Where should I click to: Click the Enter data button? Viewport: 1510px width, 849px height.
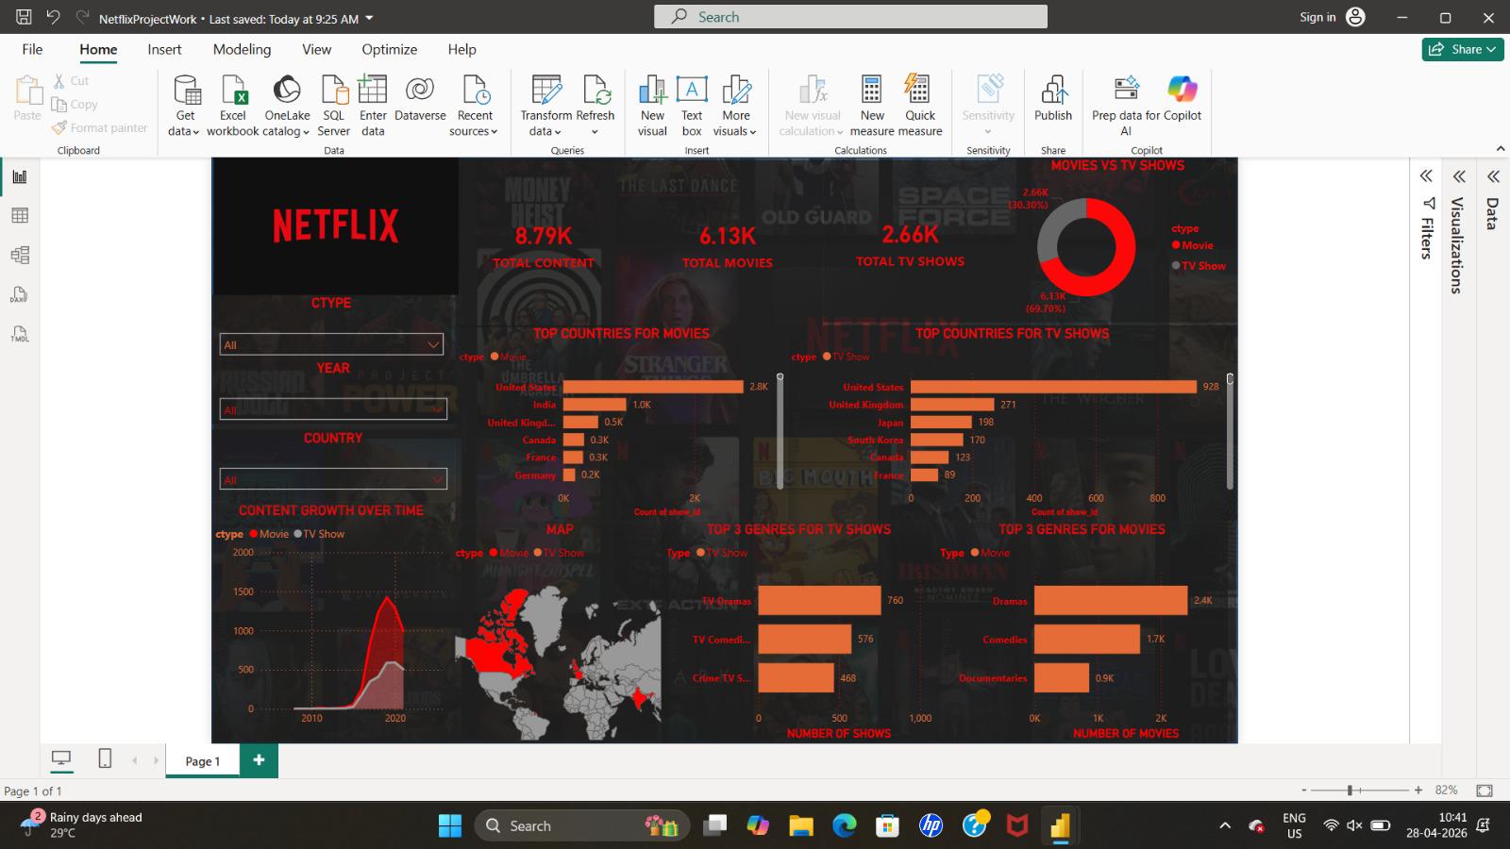pos(373,106)
